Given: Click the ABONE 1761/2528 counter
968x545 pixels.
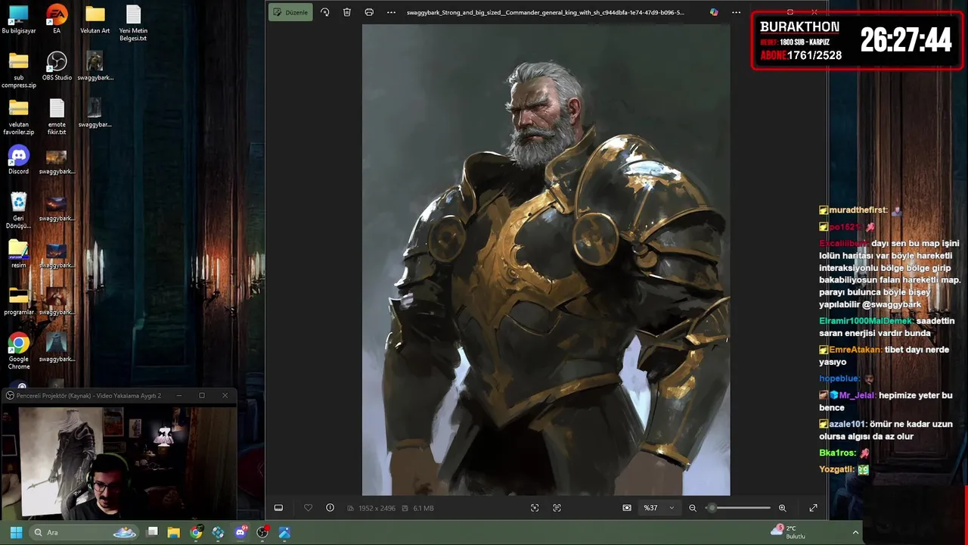Looking at the screenshot, I should pyautogui.click(x=801, y=55).
